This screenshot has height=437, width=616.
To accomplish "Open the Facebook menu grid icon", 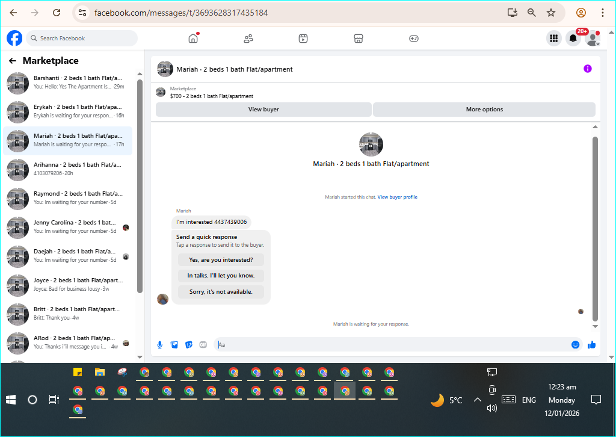I will 554,38.
